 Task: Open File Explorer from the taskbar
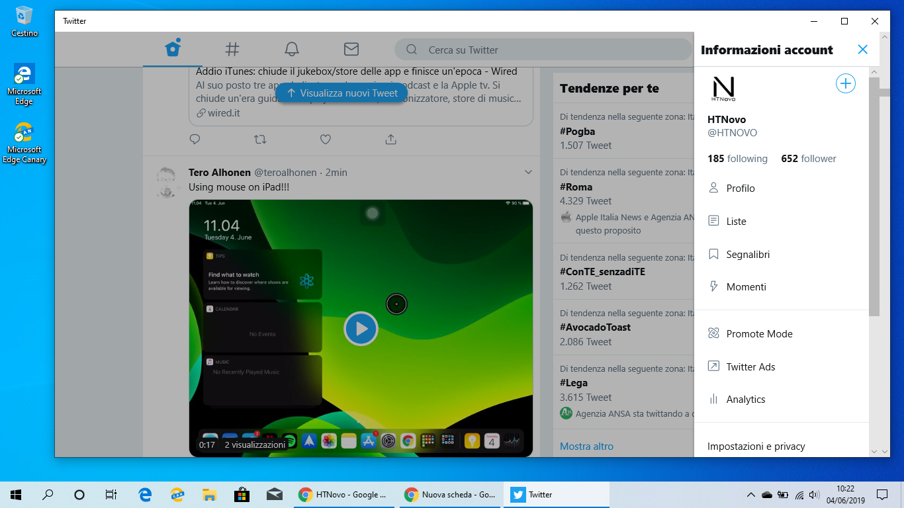[209, 495]
